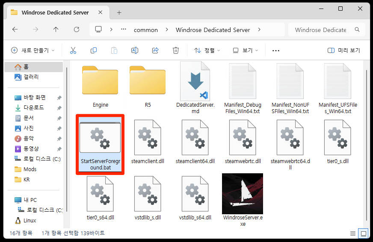Select tier0_s.dll file
373x242 pixels.
point(338,142)
